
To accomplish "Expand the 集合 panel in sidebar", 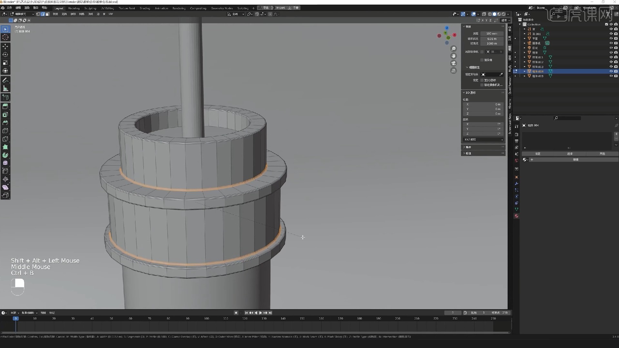I will 483,147.
